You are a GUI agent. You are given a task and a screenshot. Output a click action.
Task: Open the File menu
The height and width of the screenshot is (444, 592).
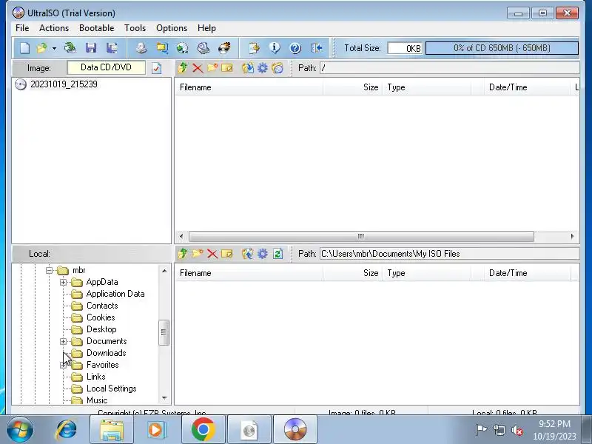pos(22,28)
